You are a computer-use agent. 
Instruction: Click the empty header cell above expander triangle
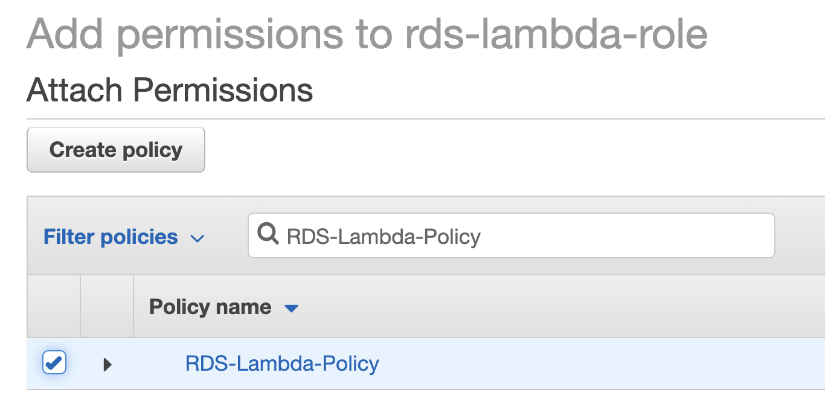coord(107,307)
